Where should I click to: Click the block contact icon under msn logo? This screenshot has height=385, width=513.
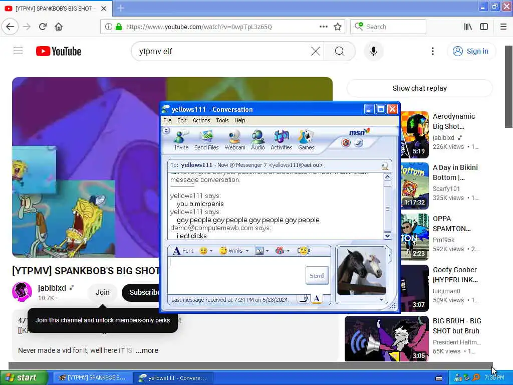[x=346, y=143]
